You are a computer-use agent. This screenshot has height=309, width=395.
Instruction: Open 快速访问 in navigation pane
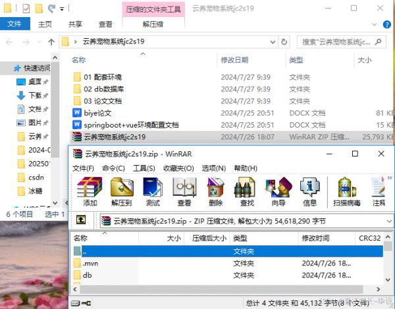(37, 68)
